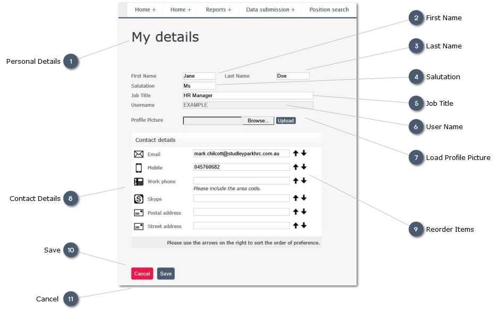This screenshot has width=499, height=312.
Task: Expand the Reports menu
Action: pos(218,9)
